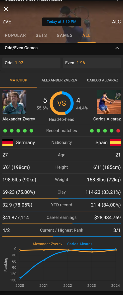Image resolution: width=123 pixels, height=295 pixels.
Task: Open the GAMES markets tab
Action: [x=65, y=35]
